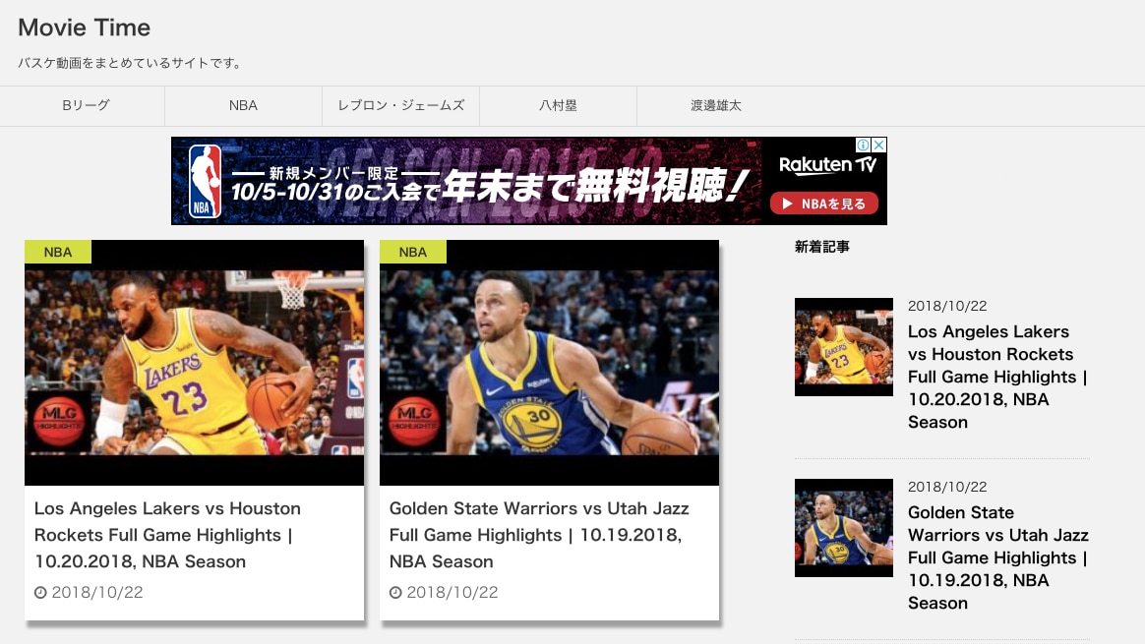Open the レブロン・ジェームズ menu item

(x=401, y=105)
